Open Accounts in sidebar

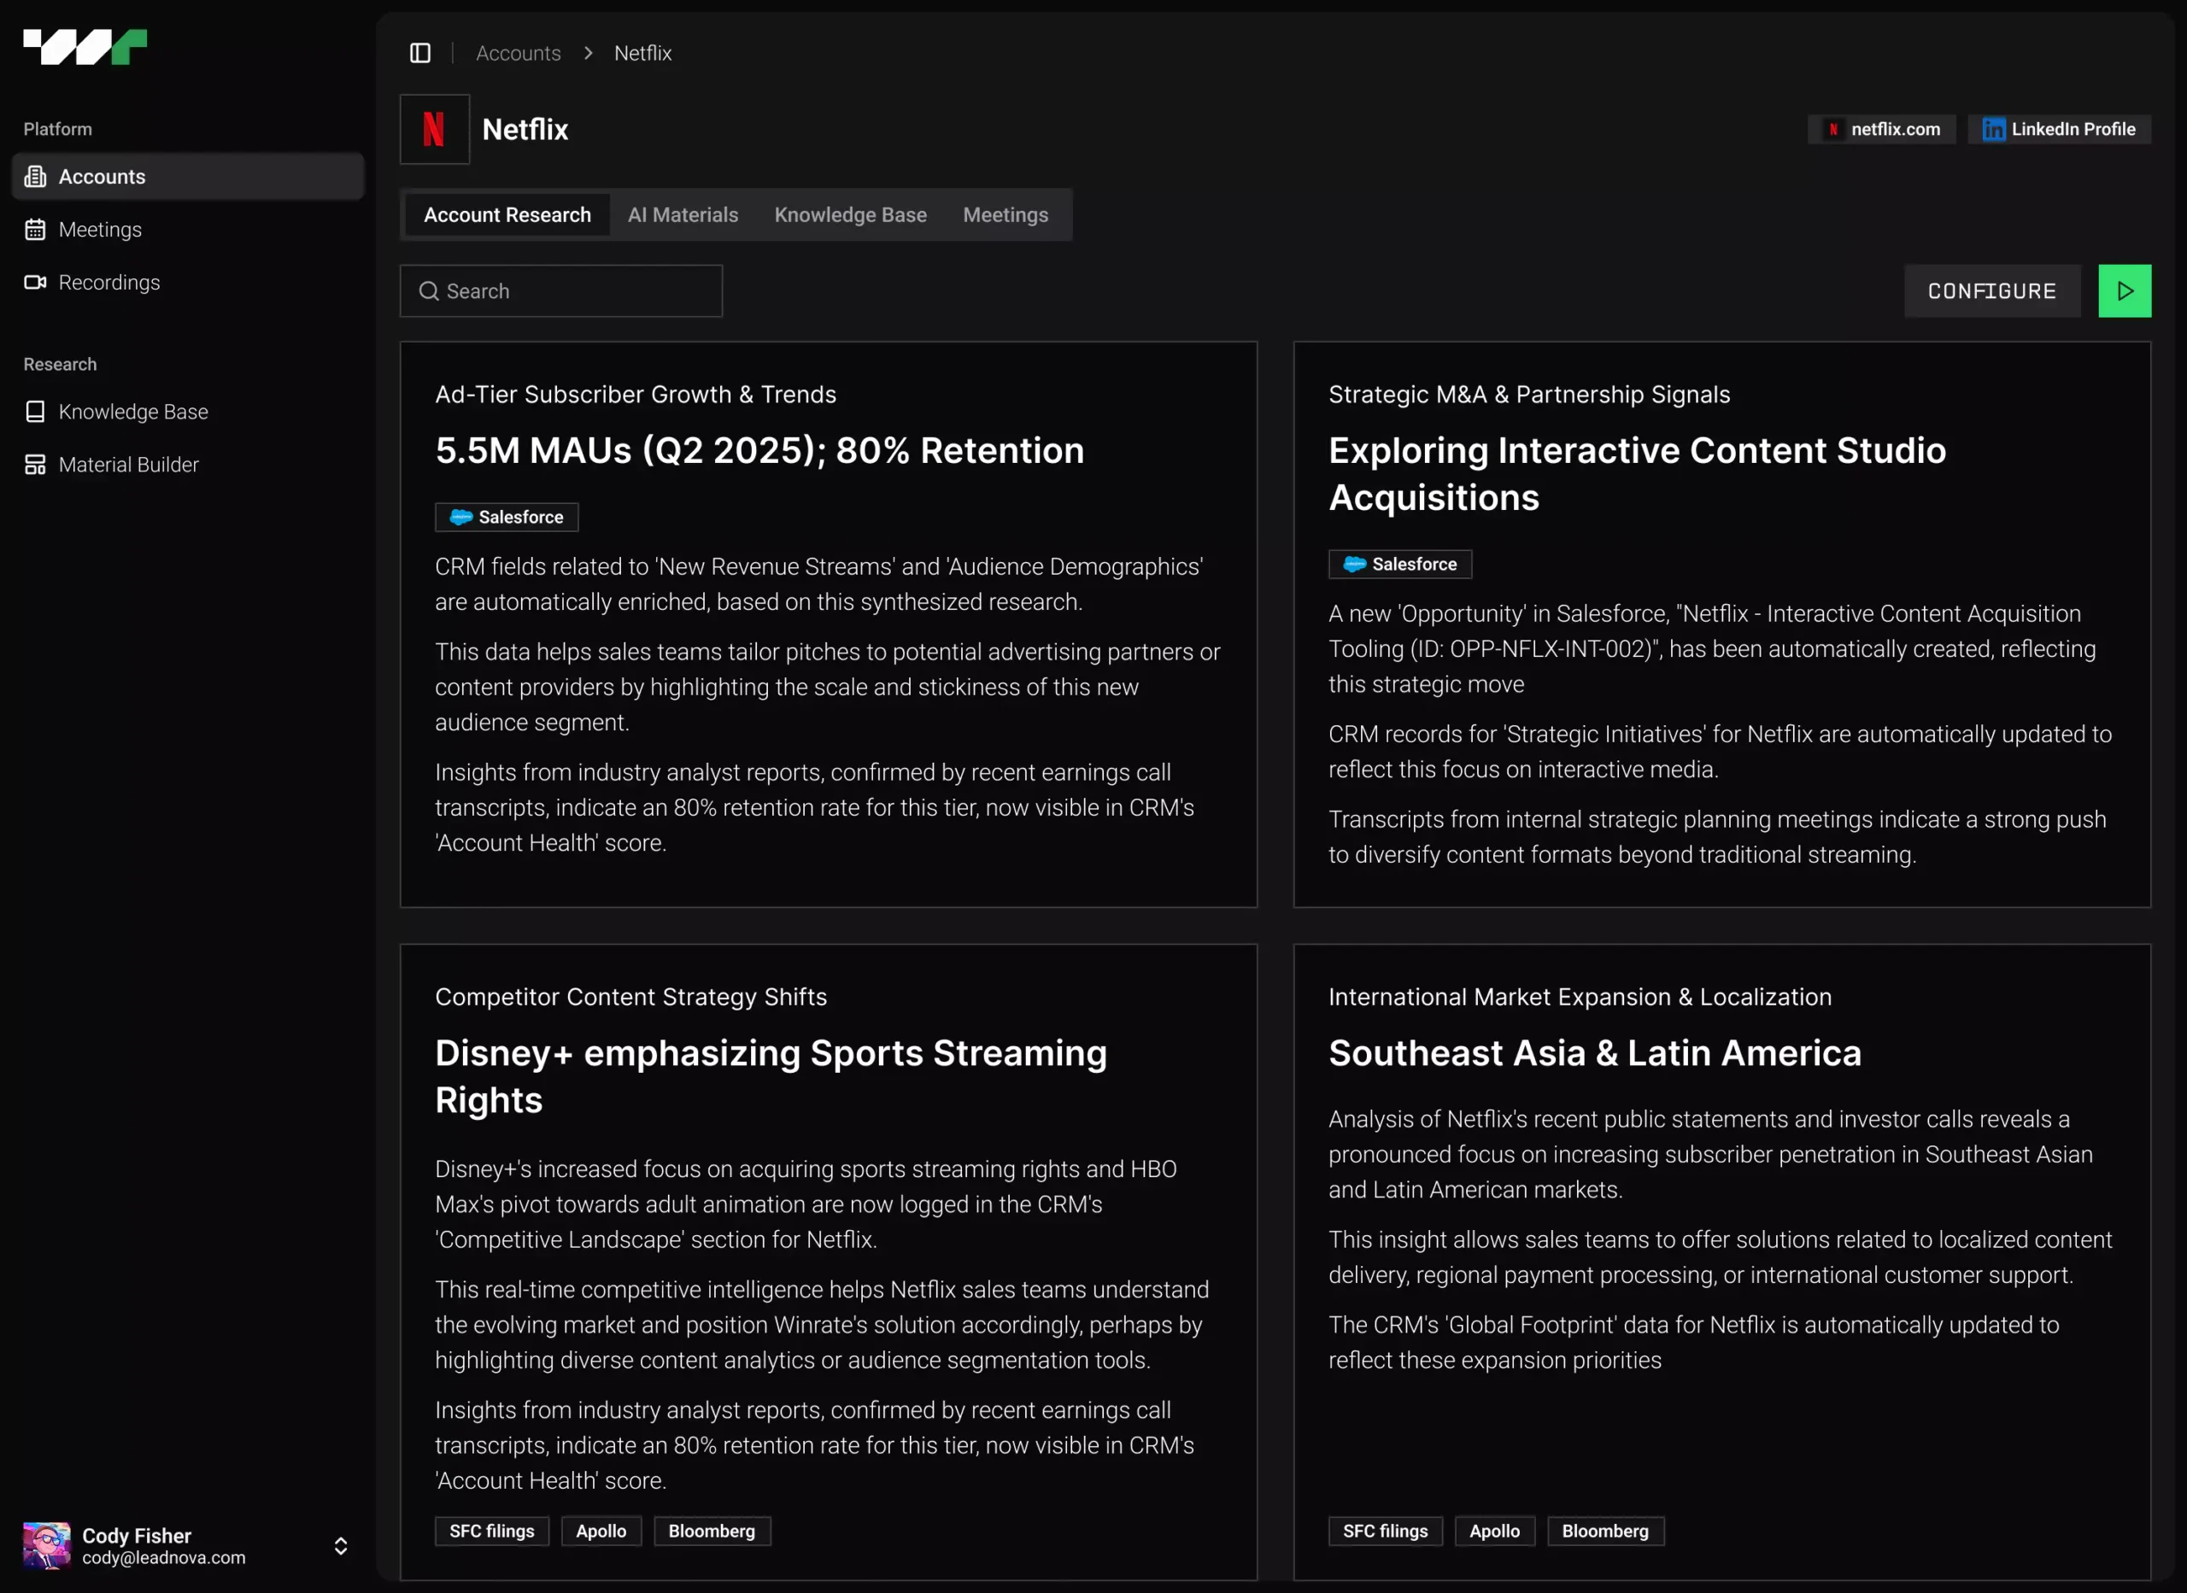point(188,177)
